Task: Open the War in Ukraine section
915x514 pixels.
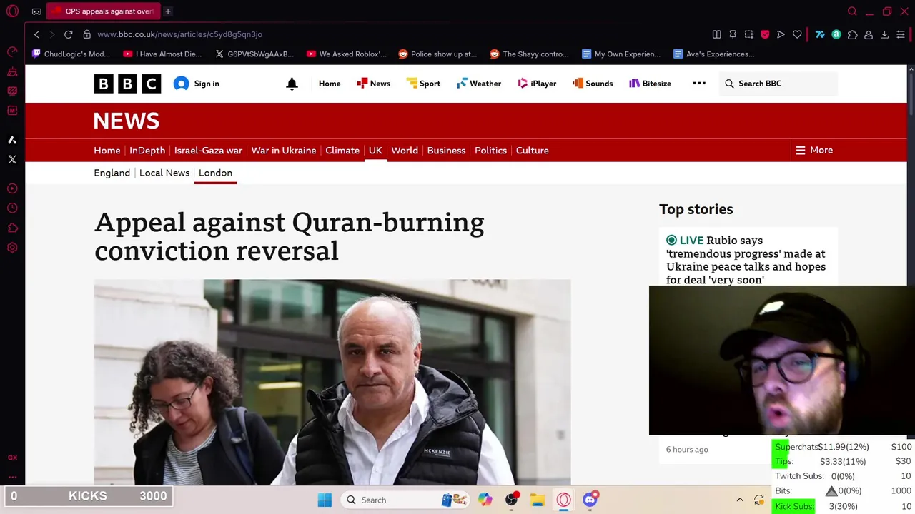Action: [284, 151]
